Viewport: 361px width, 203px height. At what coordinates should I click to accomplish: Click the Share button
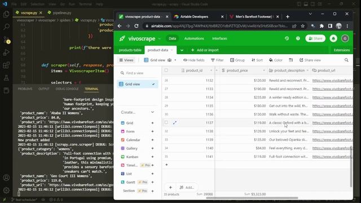(x=315, y=38)
